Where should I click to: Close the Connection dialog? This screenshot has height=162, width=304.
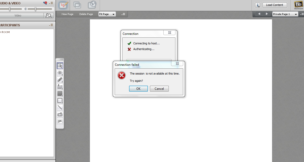[x=170, y=33]
